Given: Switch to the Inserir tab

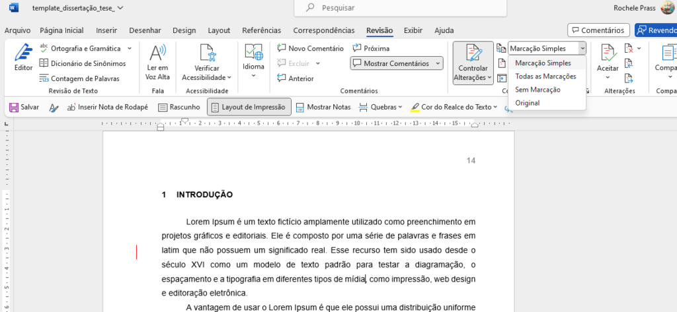Looking at the screenshot, I should tap(106, 30).
